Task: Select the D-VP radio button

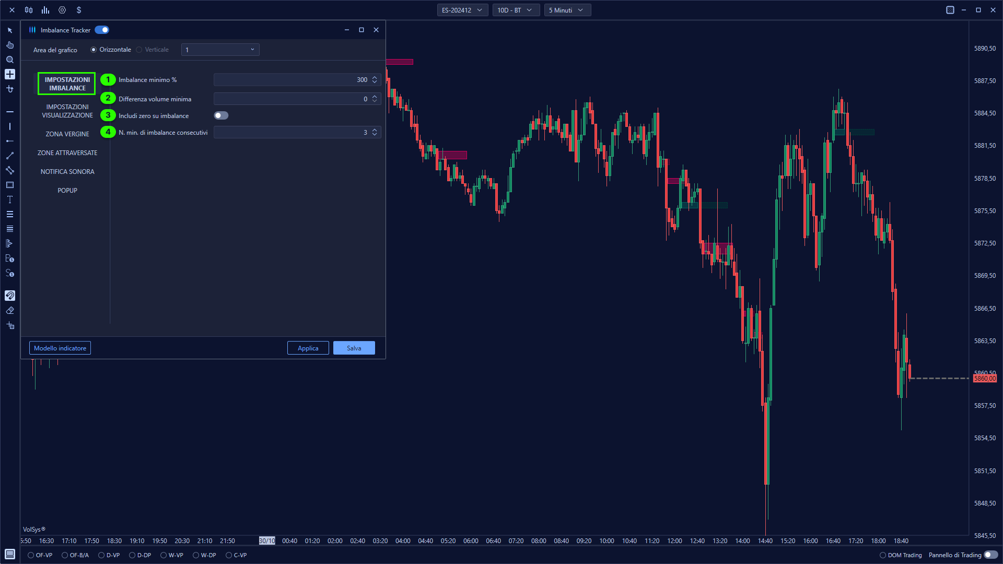Action: tap(101, 555)
